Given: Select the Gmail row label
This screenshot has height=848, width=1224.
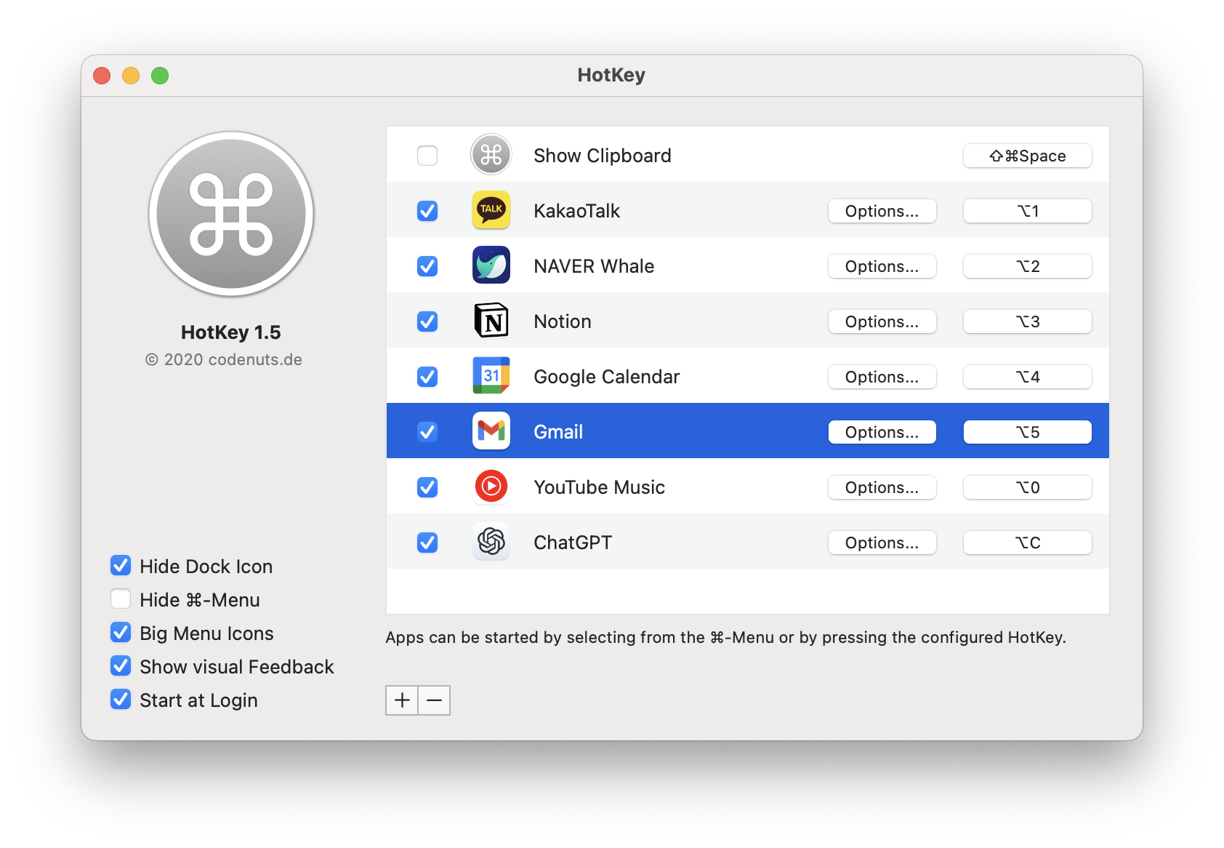Looking at the screenshot, I should point(558,432).
